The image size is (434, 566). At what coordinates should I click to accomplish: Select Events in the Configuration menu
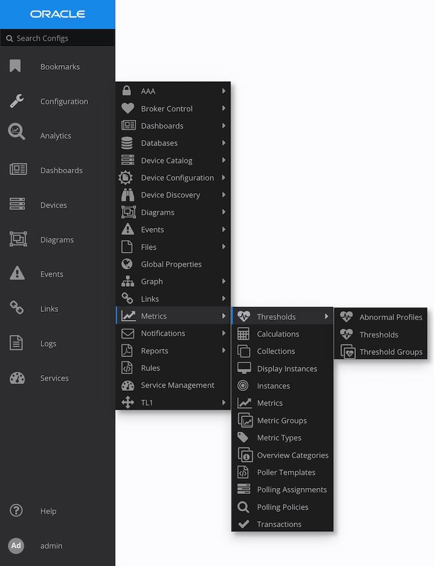[x=173, y=230]
